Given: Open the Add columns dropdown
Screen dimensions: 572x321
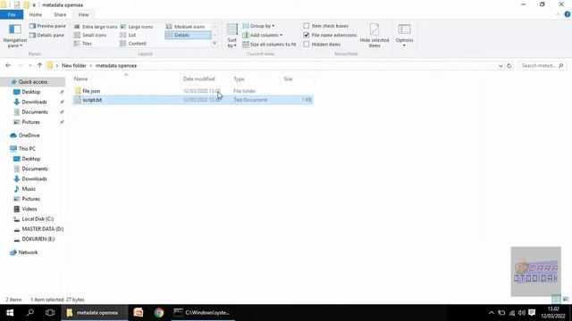Looking at the screenshot, I should [262, 35].
